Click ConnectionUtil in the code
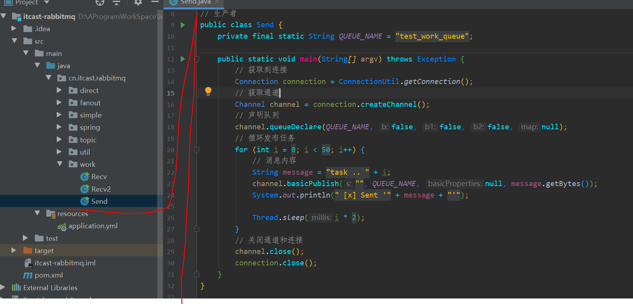 pos(369,82)
